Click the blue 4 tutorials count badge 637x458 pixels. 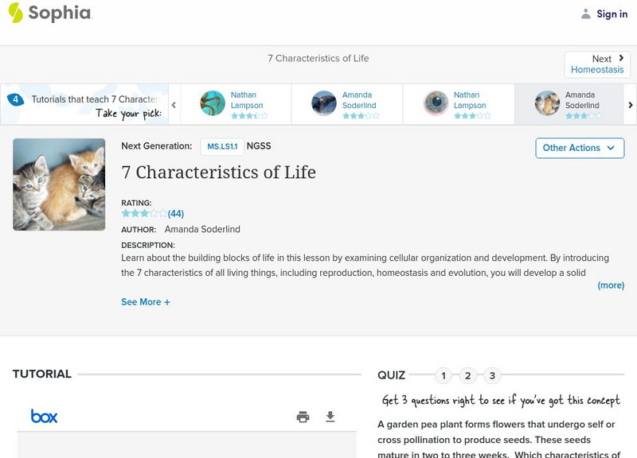click(x=16, y=99)
